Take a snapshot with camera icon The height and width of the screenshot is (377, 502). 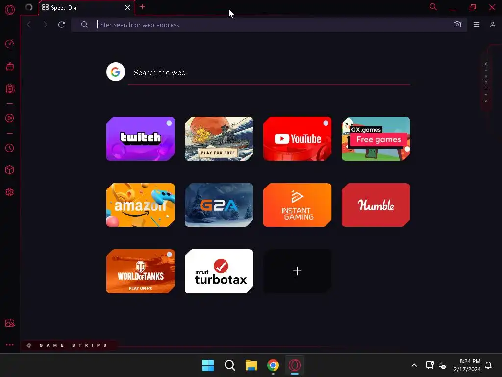pyautogui.click(x=457, y=25)
